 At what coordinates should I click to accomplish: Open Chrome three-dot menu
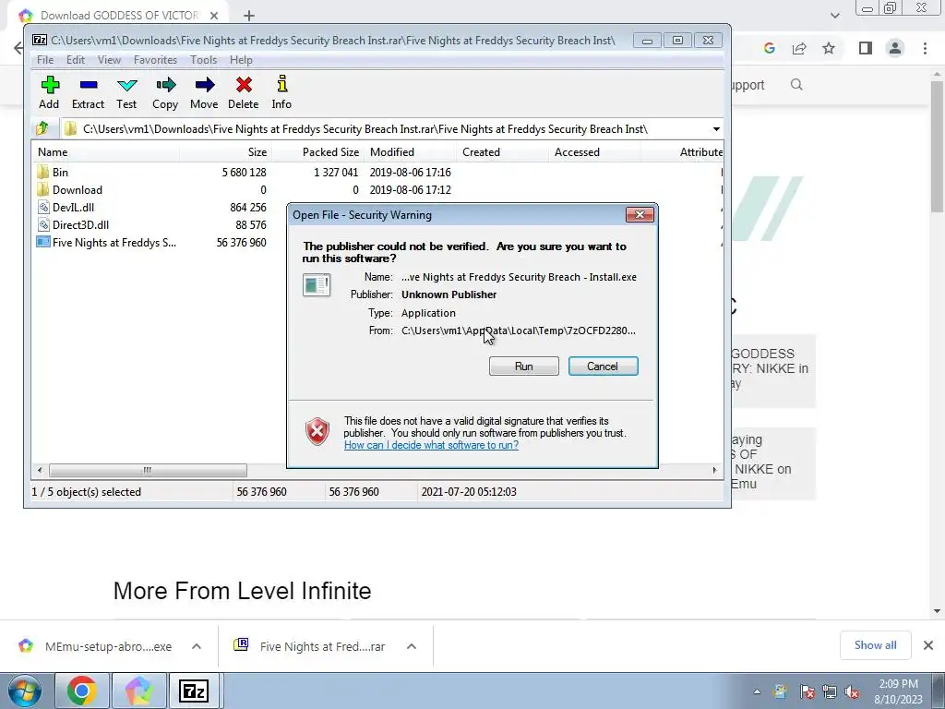point(925,48)
